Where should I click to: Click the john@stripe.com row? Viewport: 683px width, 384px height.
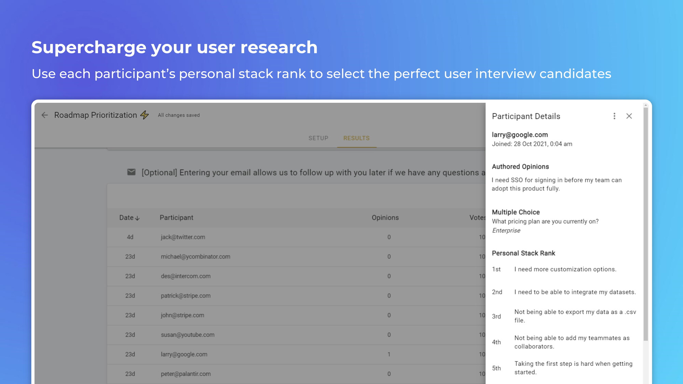pyautogui.click(x=182, y=315)
